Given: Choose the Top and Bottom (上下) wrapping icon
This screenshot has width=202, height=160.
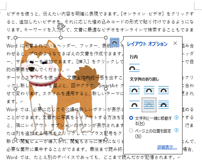Looking at the screenshot, I should coord(134,105).
